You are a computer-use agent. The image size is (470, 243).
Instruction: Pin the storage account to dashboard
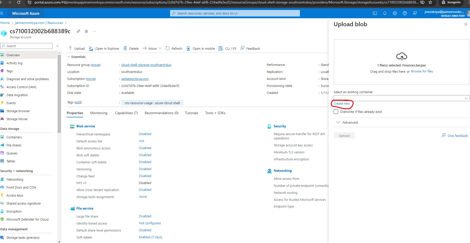pyautogui.click(x=78, y=31)
